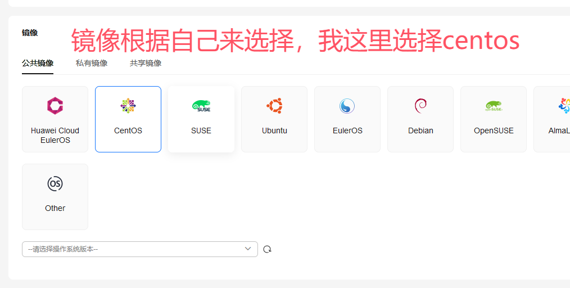Screen dimensions: 570x288
Task: Choose the CentOS image card
Action: [x=128, y=119]
